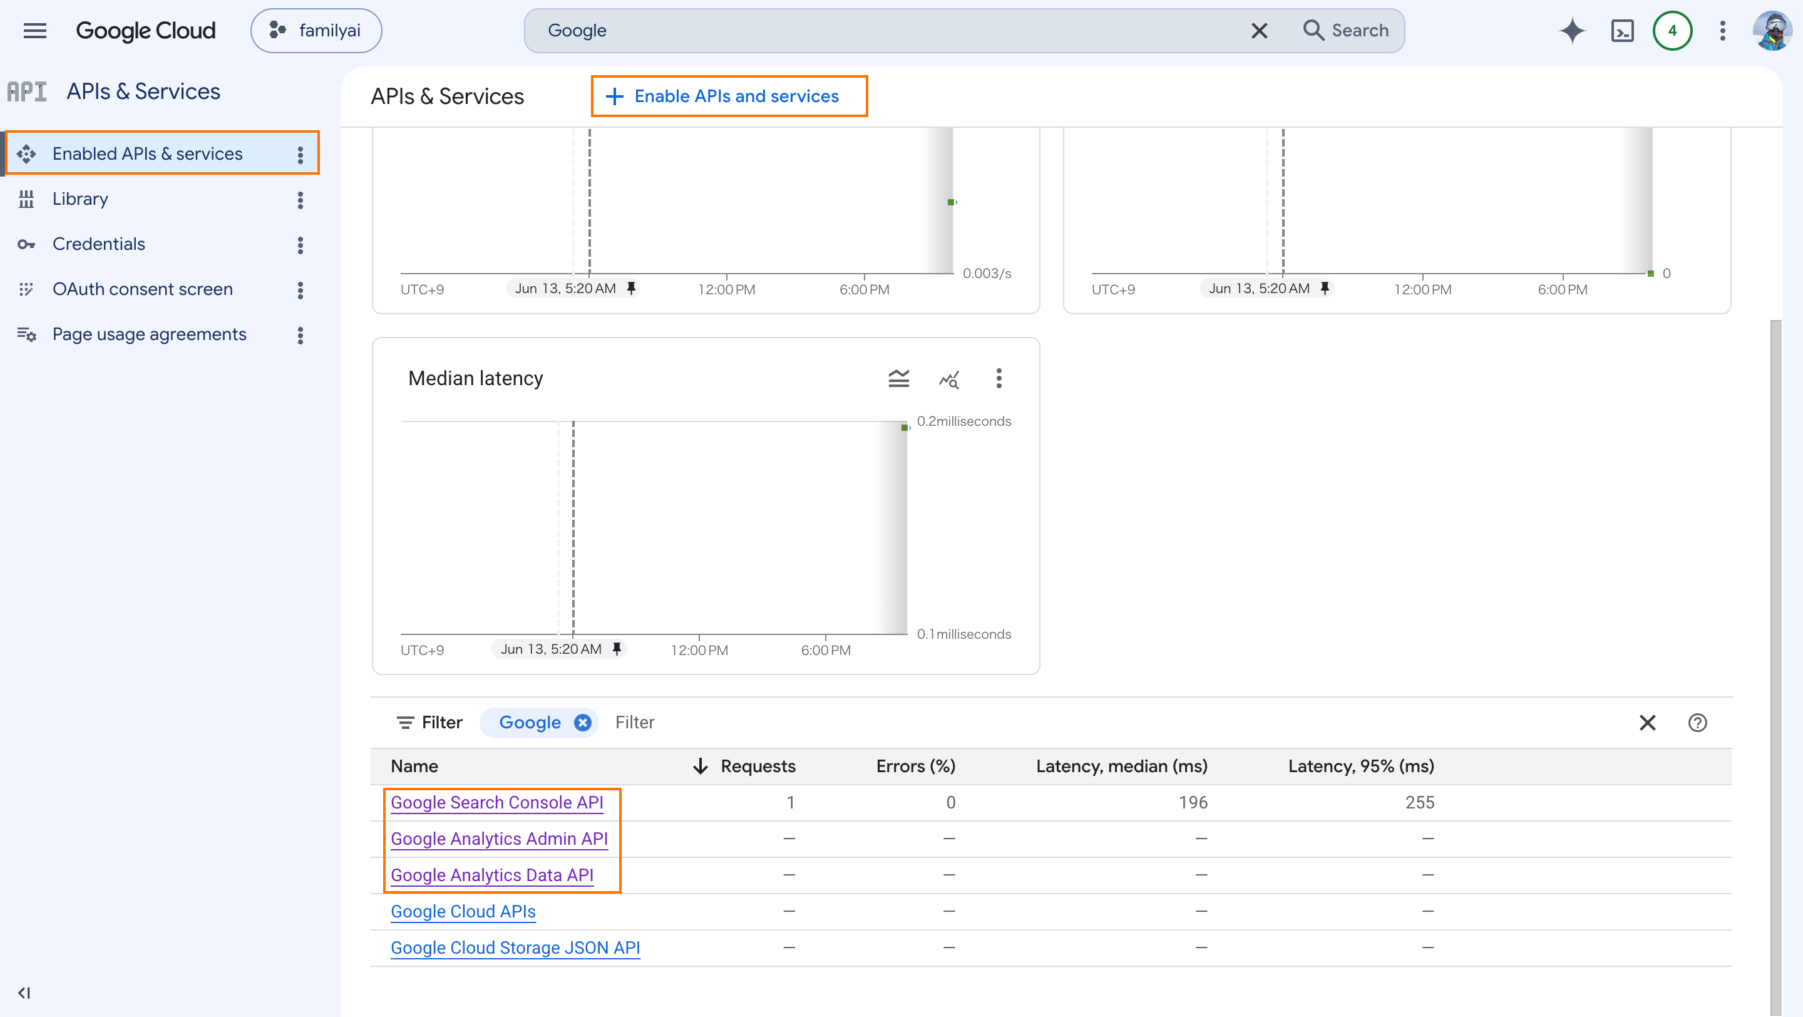Image resolution: width=1803 pixels, height=1017 pixels.
Task: Select Enabled APIs & services in sidebar
Action: [162, 153]
